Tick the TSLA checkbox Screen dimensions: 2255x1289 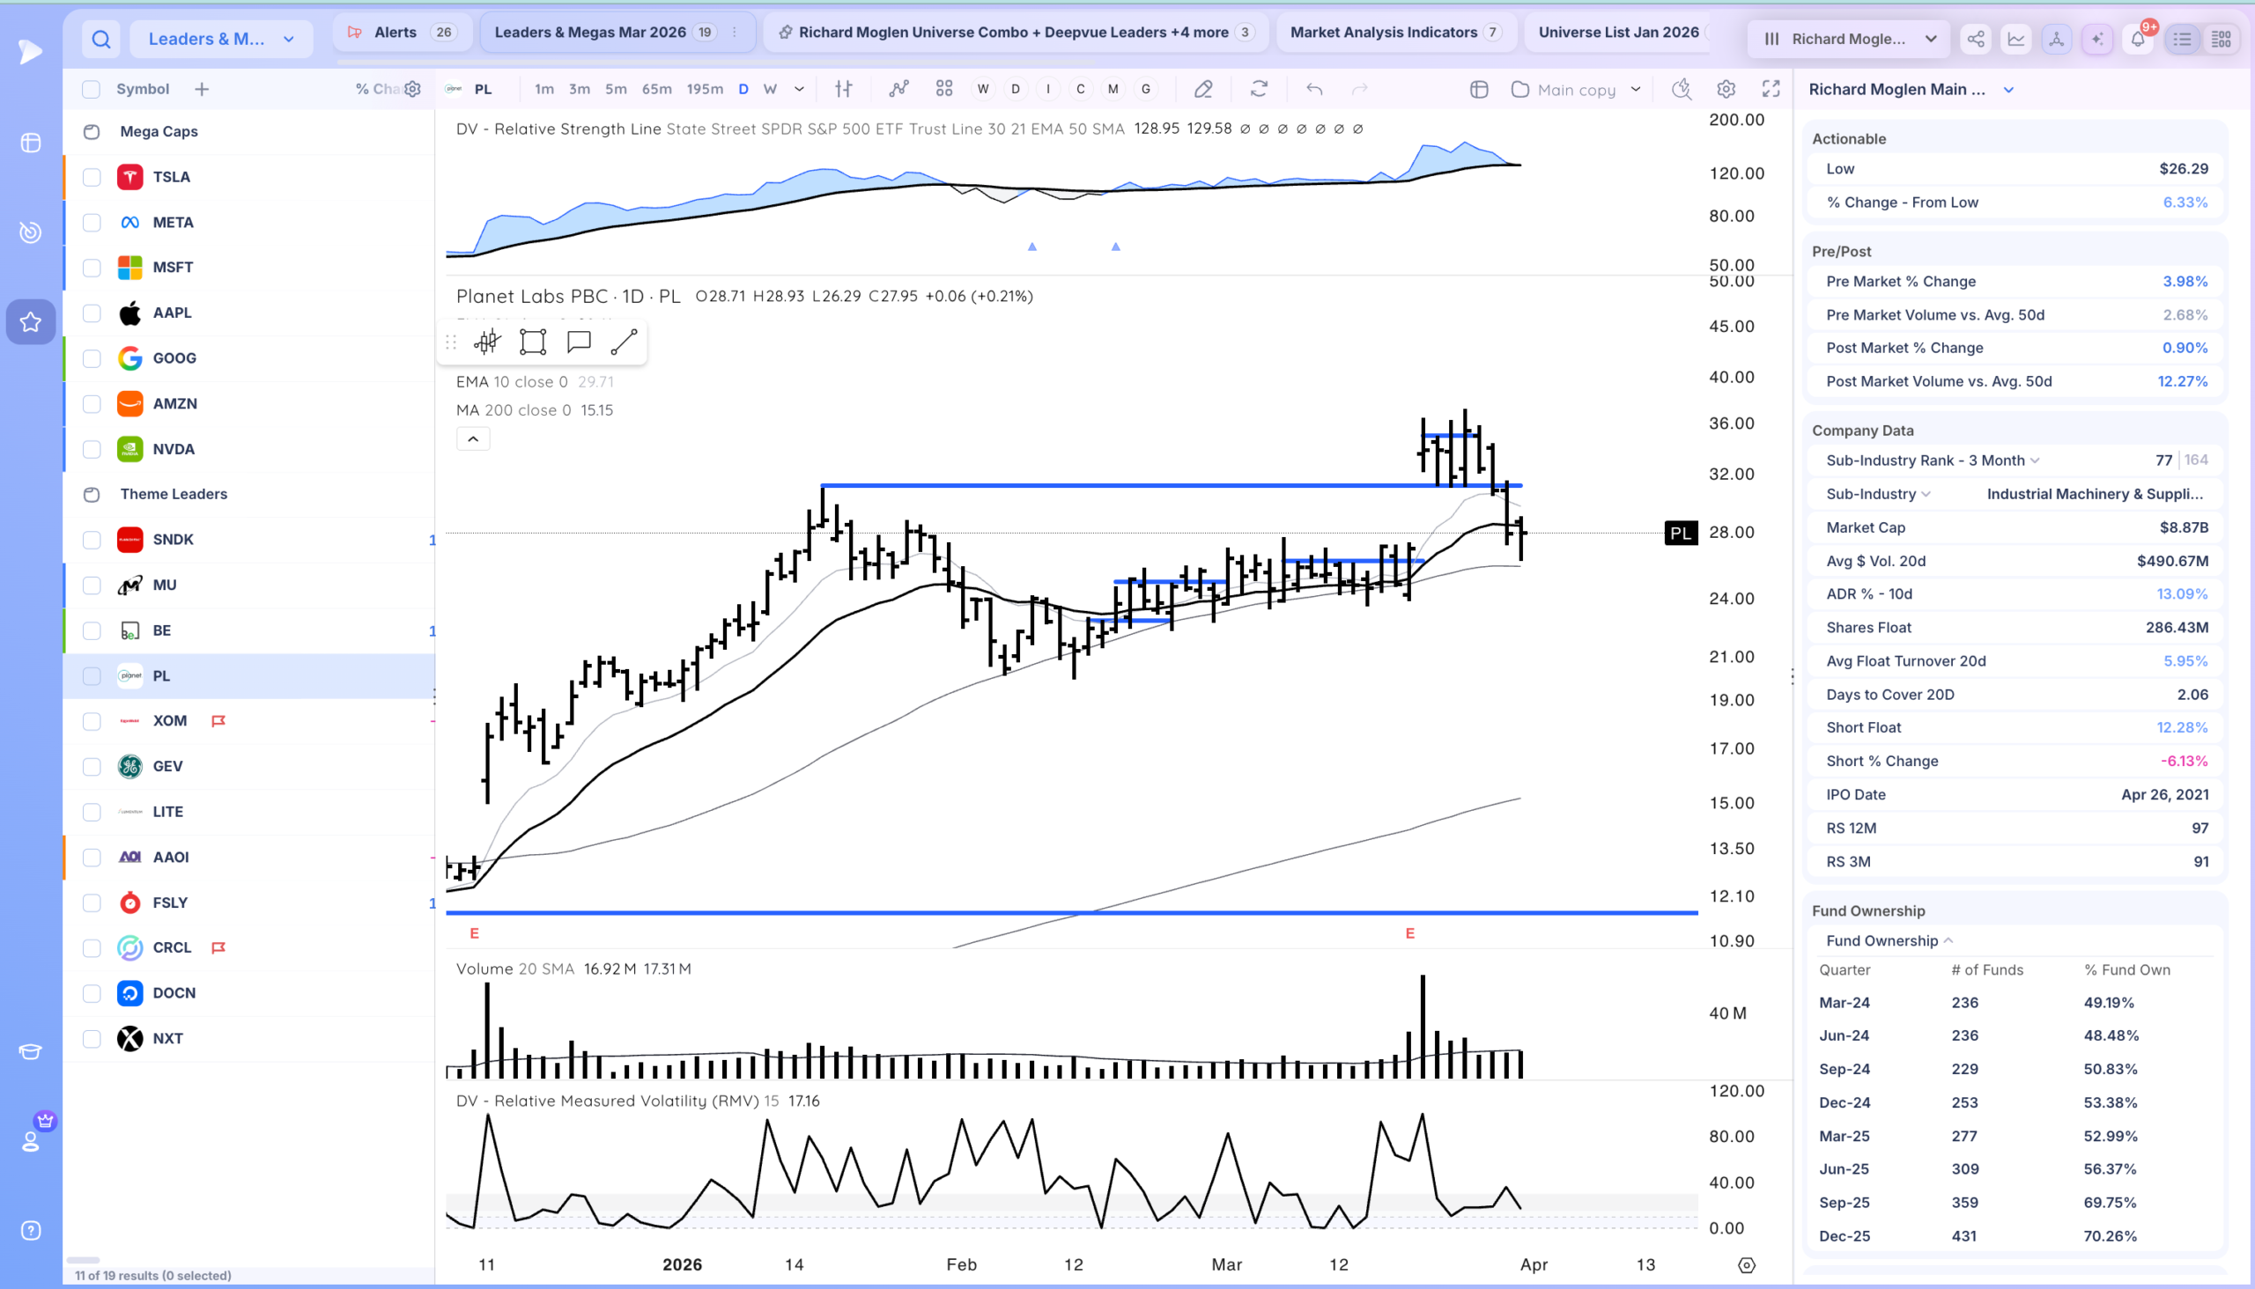click(x=92, y=177)
